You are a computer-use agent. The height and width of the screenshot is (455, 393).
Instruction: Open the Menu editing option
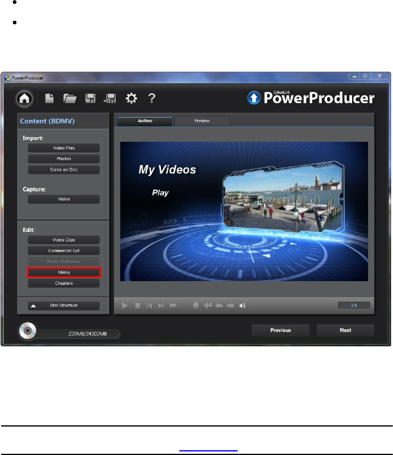pos(64,272)
